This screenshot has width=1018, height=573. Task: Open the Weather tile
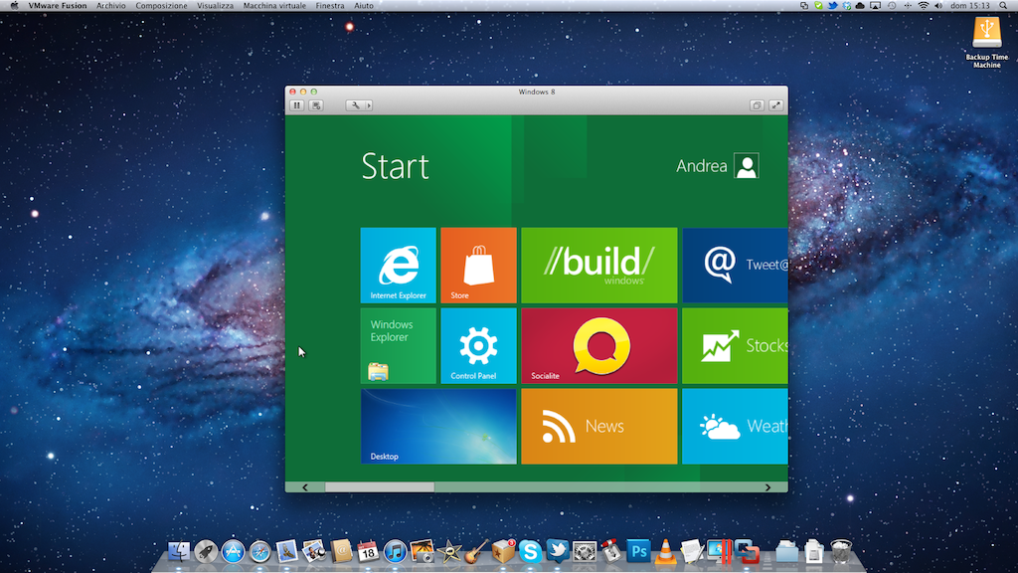pyautogui.click(x=735, y=426)
